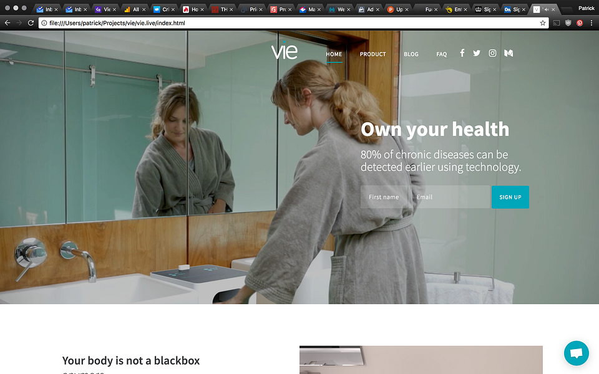
Task: Go back with the browser back arrow
Action: tap(7, 23)
